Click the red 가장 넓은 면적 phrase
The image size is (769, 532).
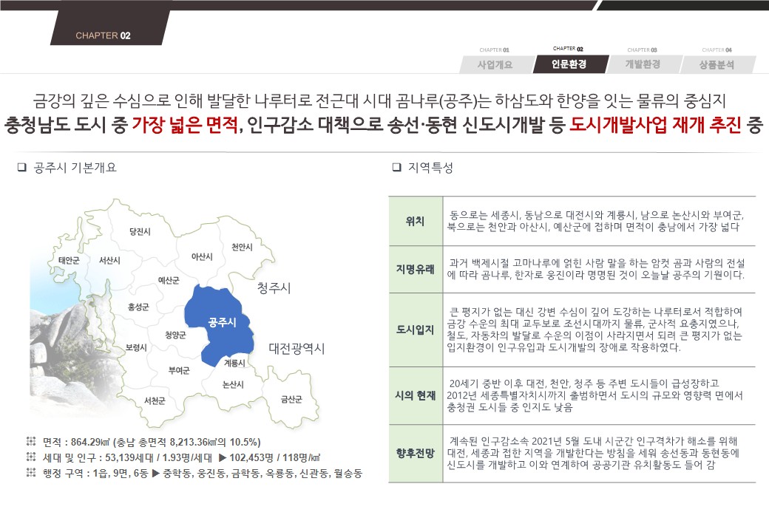pos(185,124)
